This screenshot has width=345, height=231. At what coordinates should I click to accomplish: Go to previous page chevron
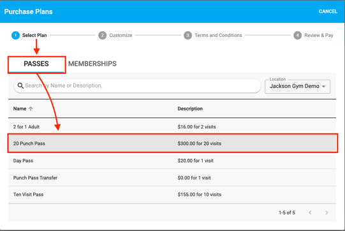click(310, 212)
